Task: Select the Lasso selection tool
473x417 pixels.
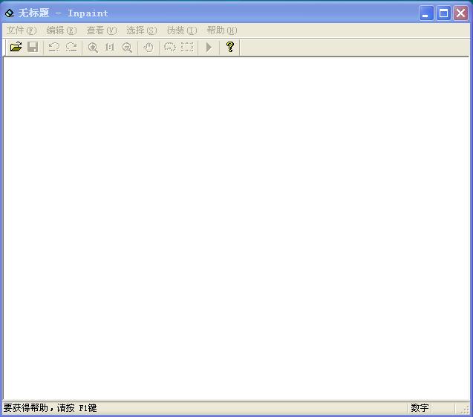Action: point(170,47)
